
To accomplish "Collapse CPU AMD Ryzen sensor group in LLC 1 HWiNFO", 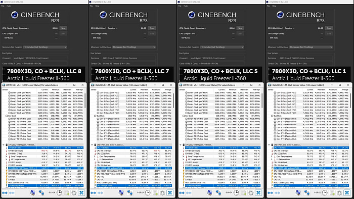I will pos(269,144).
